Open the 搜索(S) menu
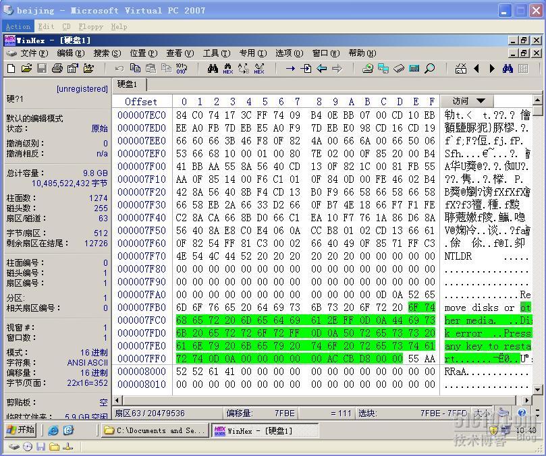 click(107, 53)
